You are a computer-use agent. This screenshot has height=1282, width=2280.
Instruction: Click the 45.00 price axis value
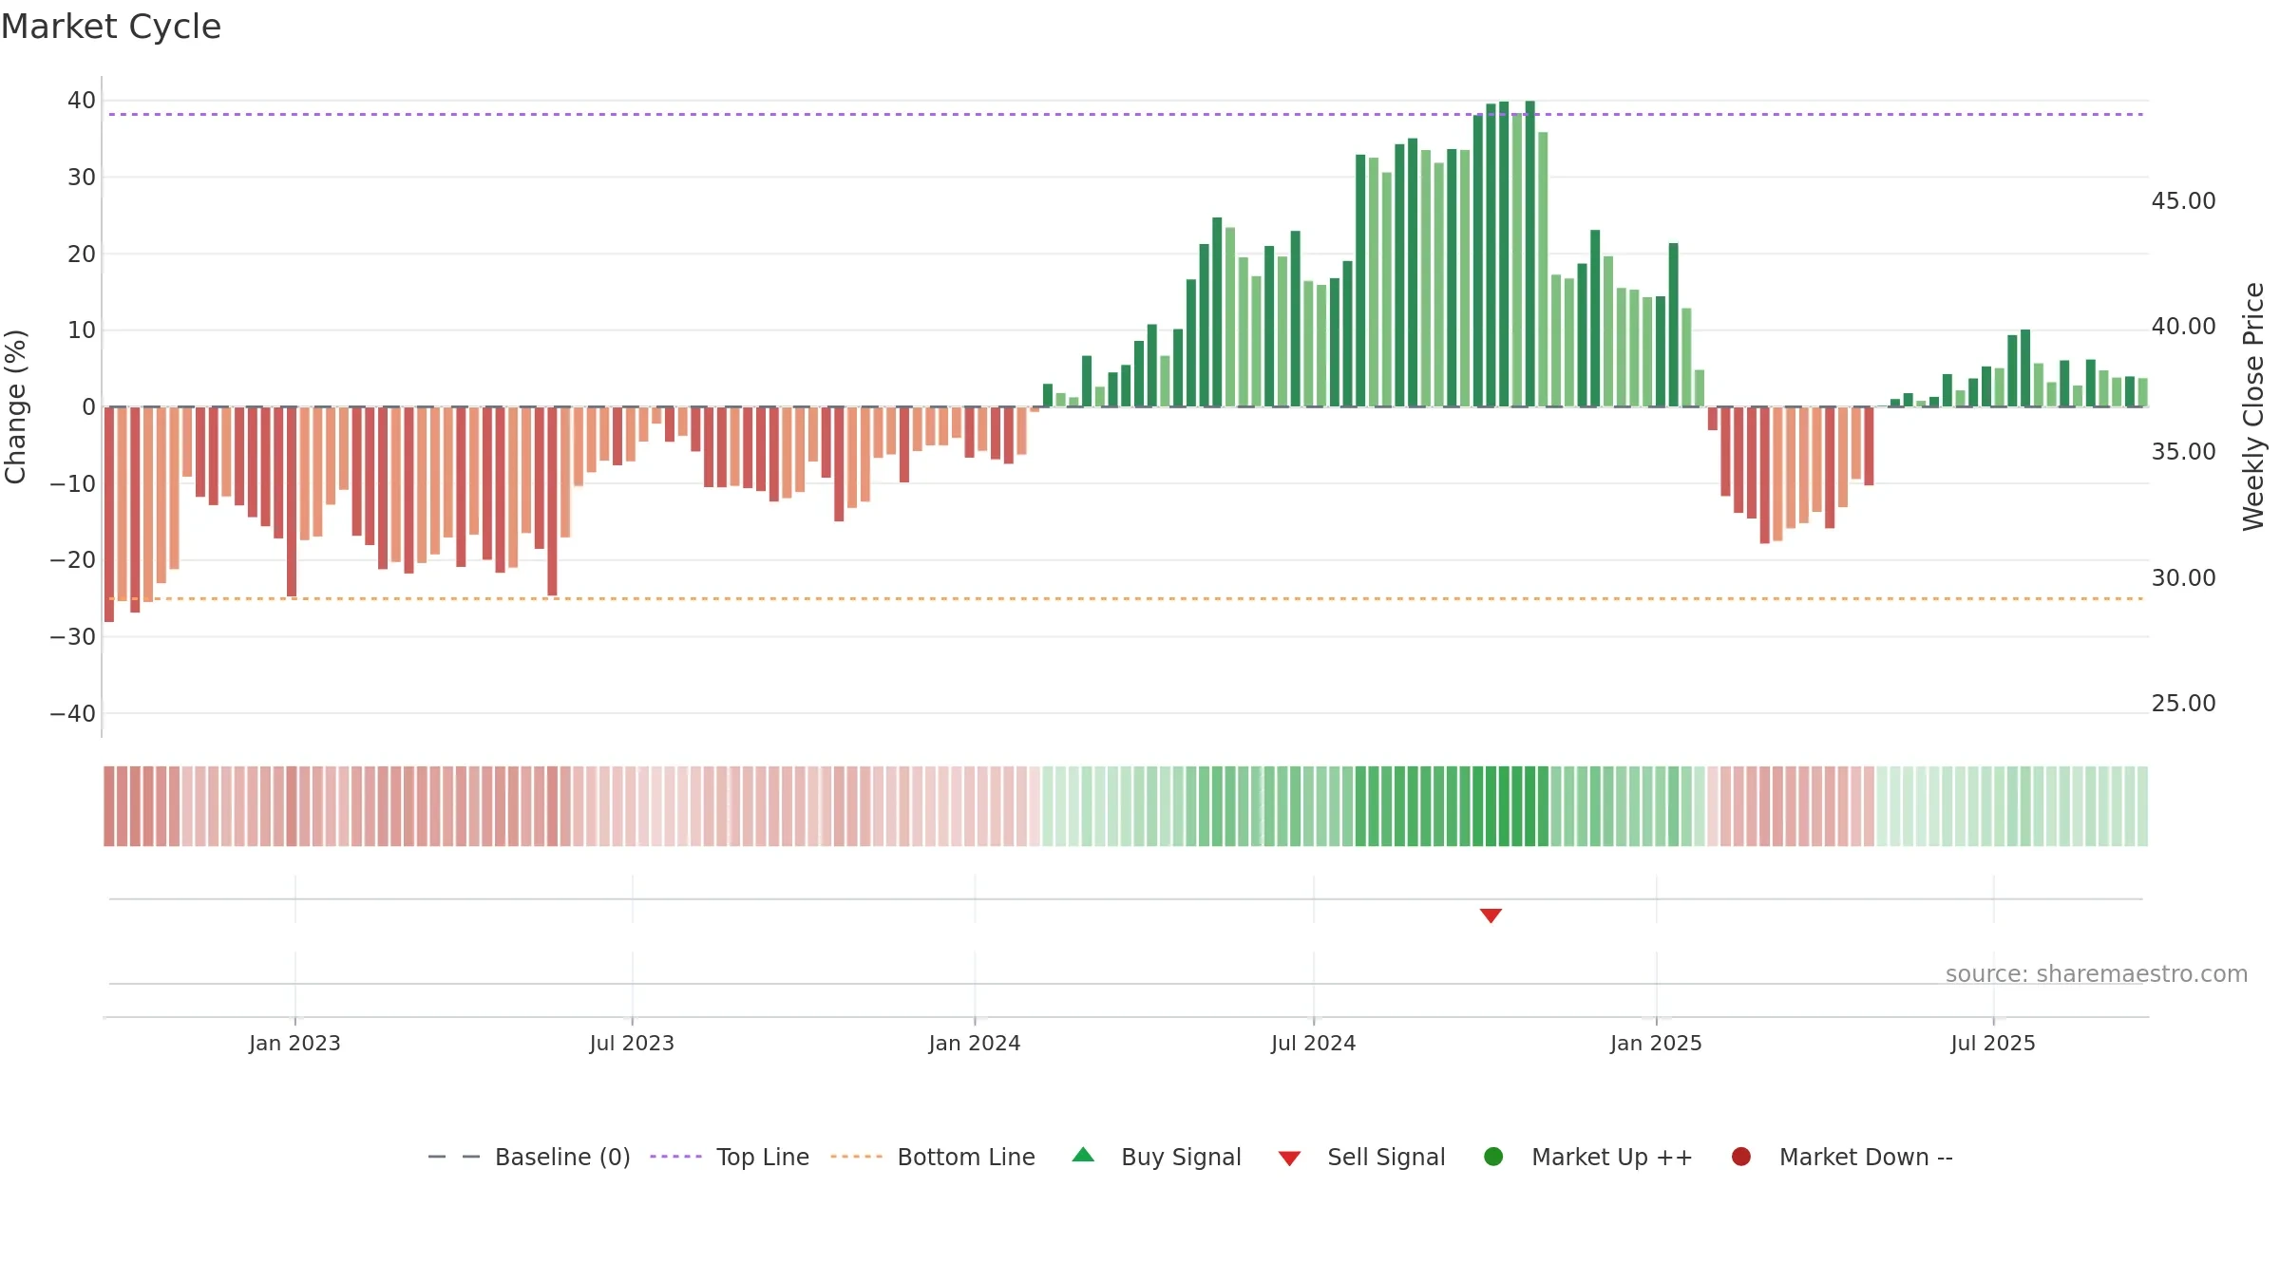click(2183, 201)
